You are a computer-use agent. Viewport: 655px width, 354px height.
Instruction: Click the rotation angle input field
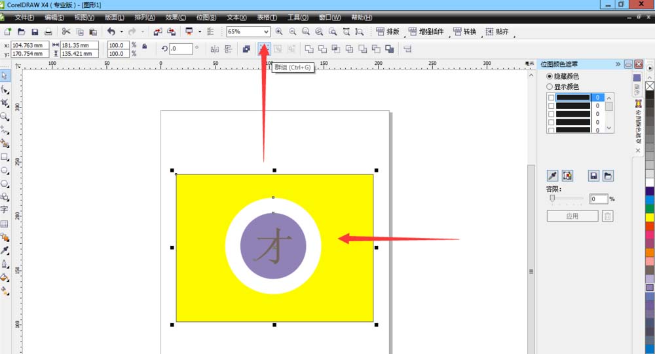pos(181,49)
